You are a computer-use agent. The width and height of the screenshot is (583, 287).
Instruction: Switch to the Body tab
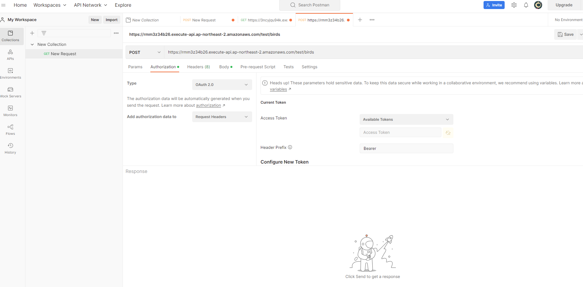coord(226,67)
